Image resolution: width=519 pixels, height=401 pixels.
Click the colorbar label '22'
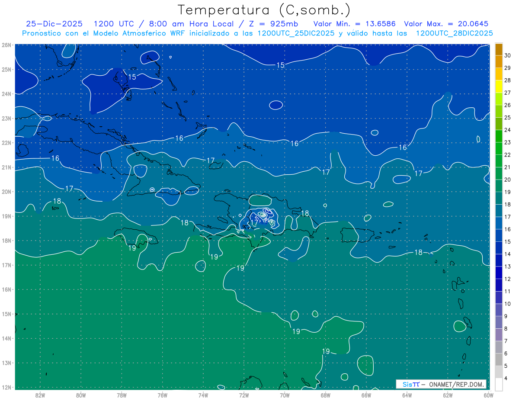coord(507,154)
